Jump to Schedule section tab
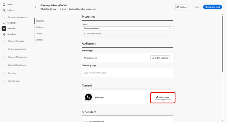This screenshot has width=227, height=122. pyautogui.click(x=40, y=40)
